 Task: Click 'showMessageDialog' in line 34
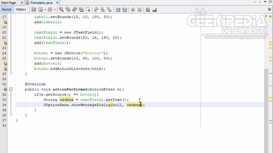click(91, 105)
